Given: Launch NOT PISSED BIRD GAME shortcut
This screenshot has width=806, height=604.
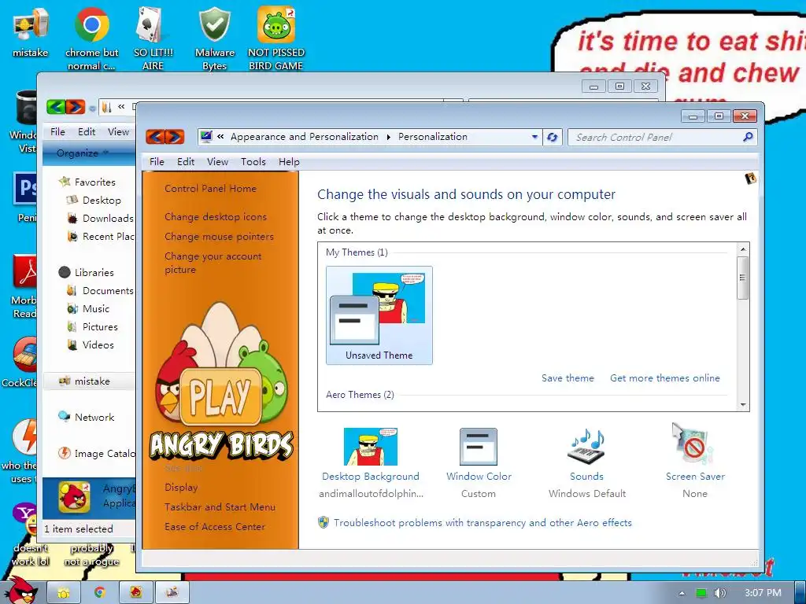Looking at the screenshot, I should [x=276, y=39].
